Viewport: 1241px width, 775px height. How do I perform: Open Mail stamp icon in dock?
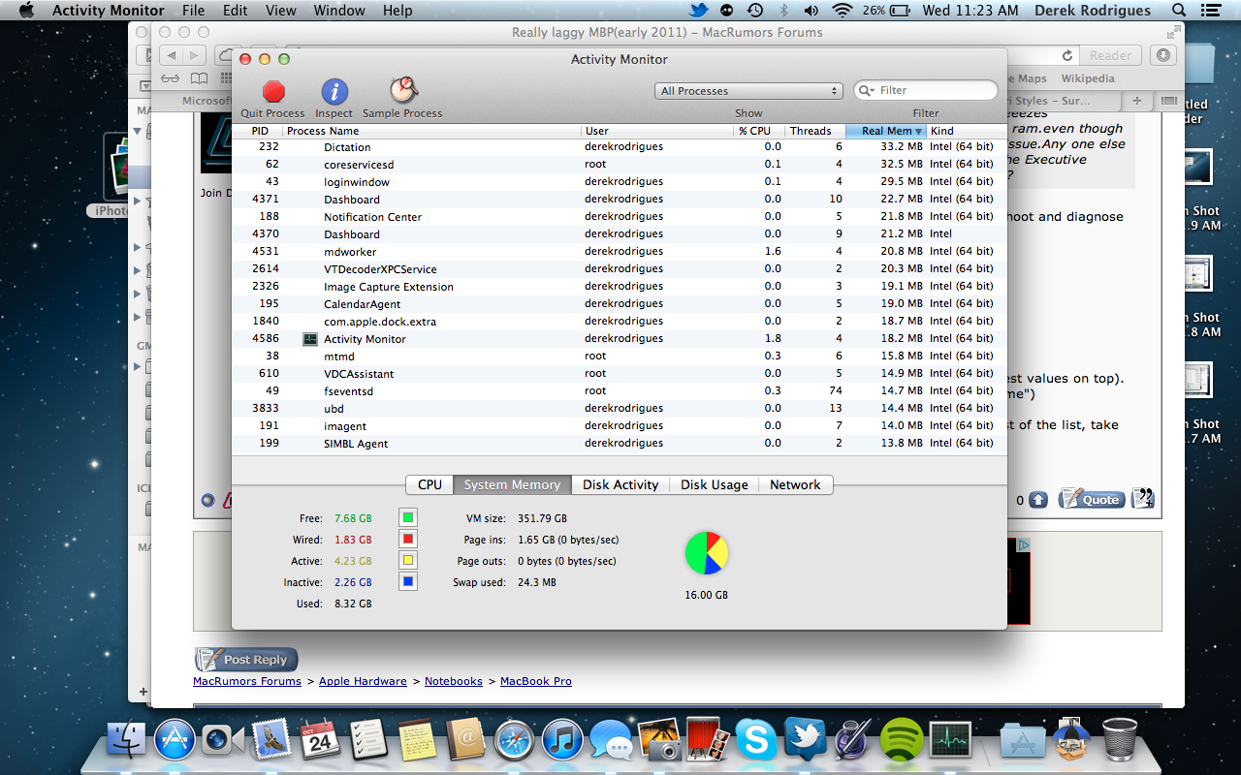click(x=271, y=741)
